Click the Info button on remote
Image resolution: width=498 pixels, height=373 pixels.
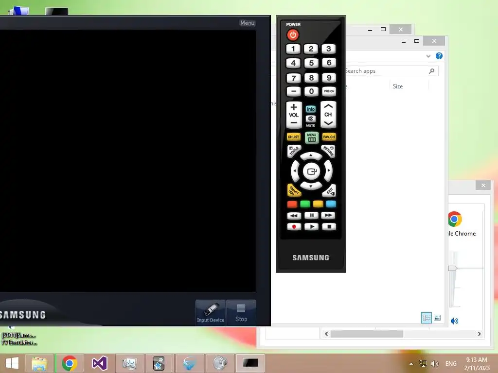[311, 109]
